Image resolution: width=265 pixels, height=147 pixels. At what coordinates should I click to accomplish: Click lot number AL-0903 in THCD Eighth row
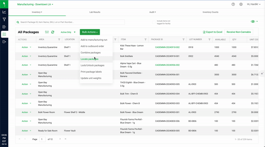tap(192, 84)
